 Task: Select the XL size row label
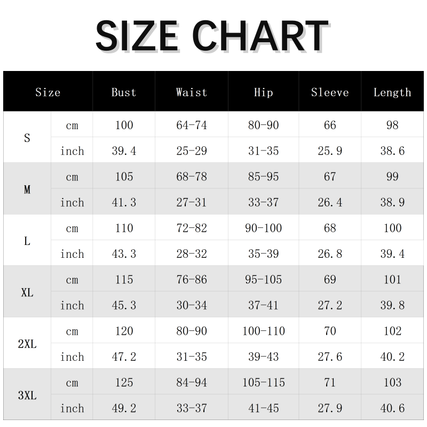[x=27, y=292]
